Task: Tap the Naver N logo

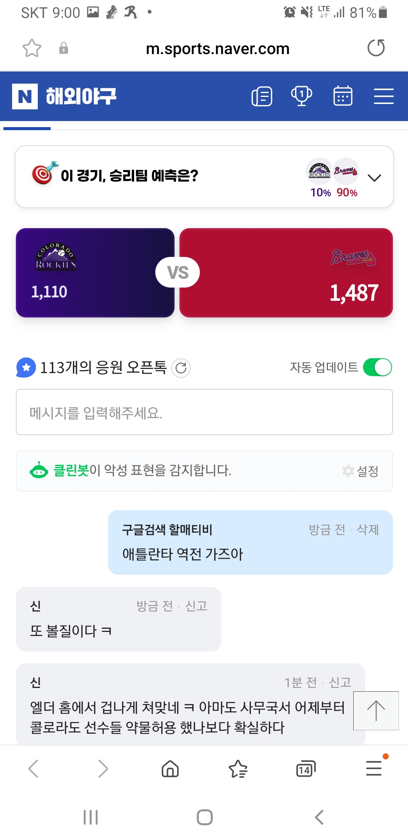Action: pyautogui.click(x=25, y=96)
